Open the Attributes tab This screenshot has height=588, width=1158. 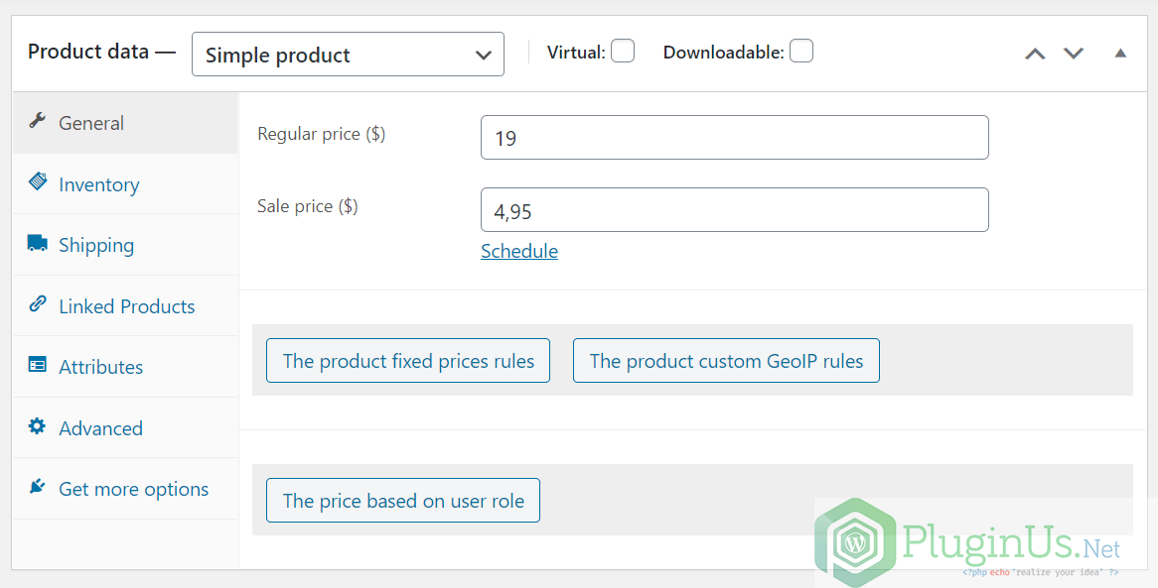(x=125, y=367)
